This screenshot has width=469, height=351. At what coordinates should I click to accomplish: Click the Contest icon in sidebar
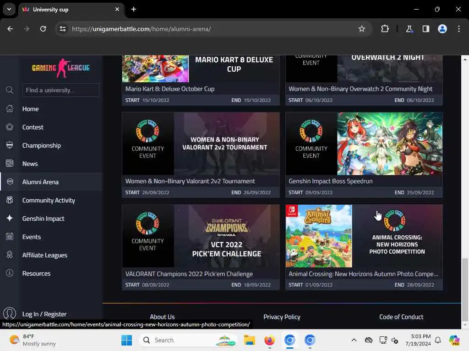pyautogui.click(x=10, y=127)
